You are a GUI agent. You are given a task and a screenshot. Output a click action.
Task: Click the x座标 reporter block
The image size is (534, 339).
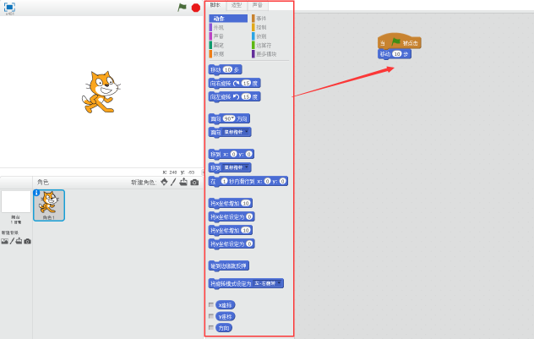(225, 305)
